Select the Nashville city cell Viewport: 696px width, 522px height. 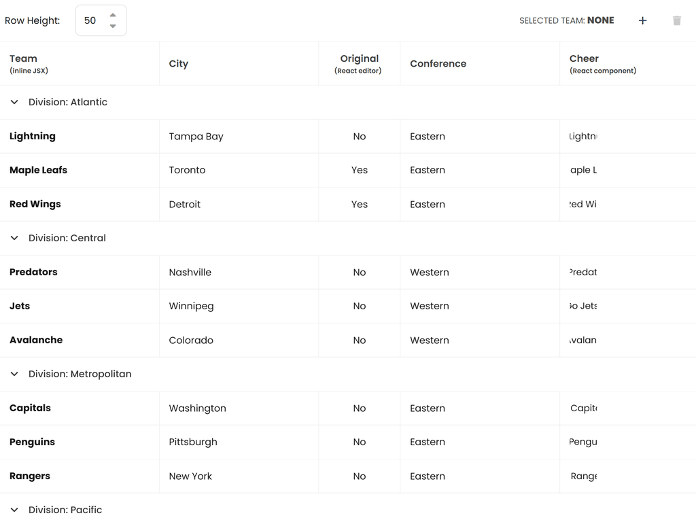click(x=190, y=272)
